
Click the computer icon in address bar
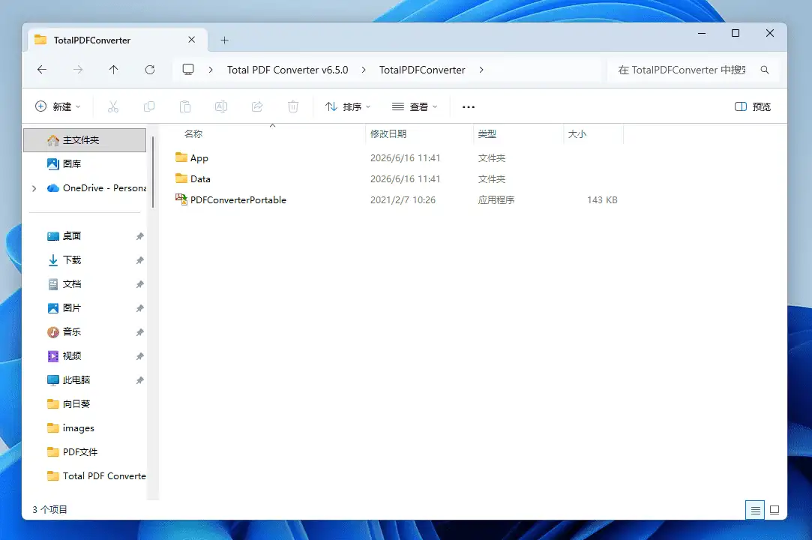point(188,70)
